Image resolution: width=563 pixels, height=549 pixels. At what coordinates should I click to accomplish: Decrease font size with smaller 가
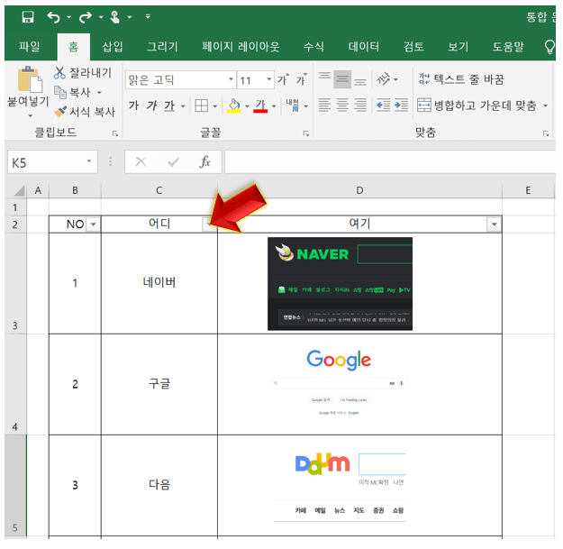(301, 79)
